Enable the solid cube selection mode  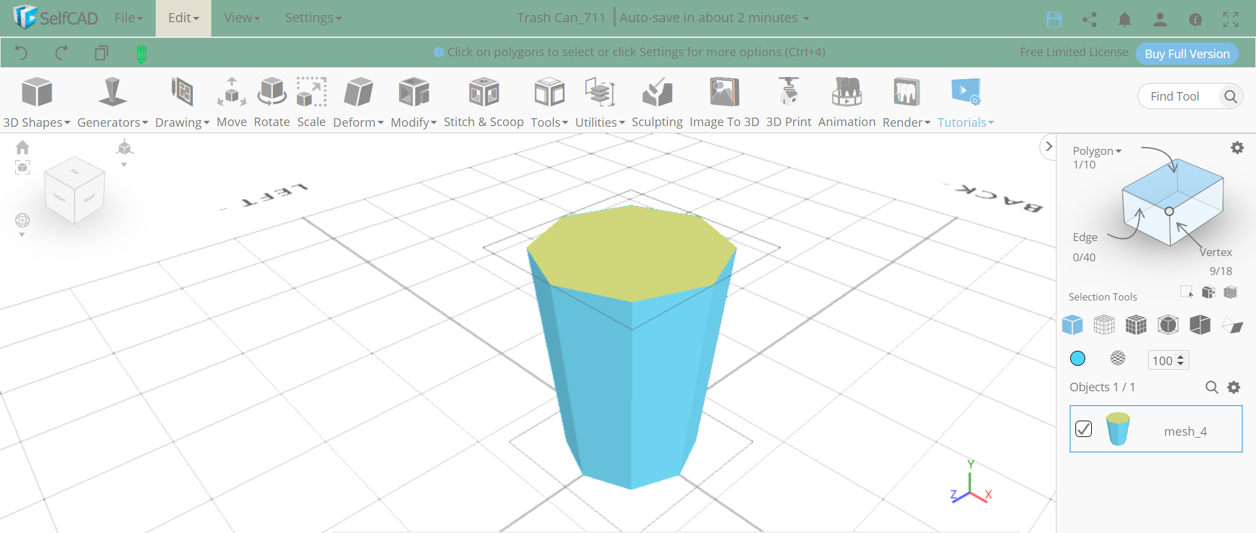click(1072, 325)
